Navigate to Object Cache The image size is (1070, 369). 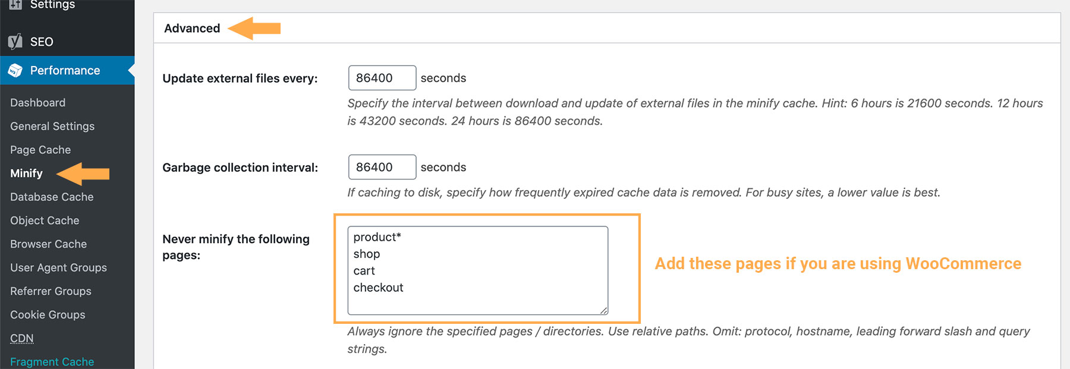point(44,220)
